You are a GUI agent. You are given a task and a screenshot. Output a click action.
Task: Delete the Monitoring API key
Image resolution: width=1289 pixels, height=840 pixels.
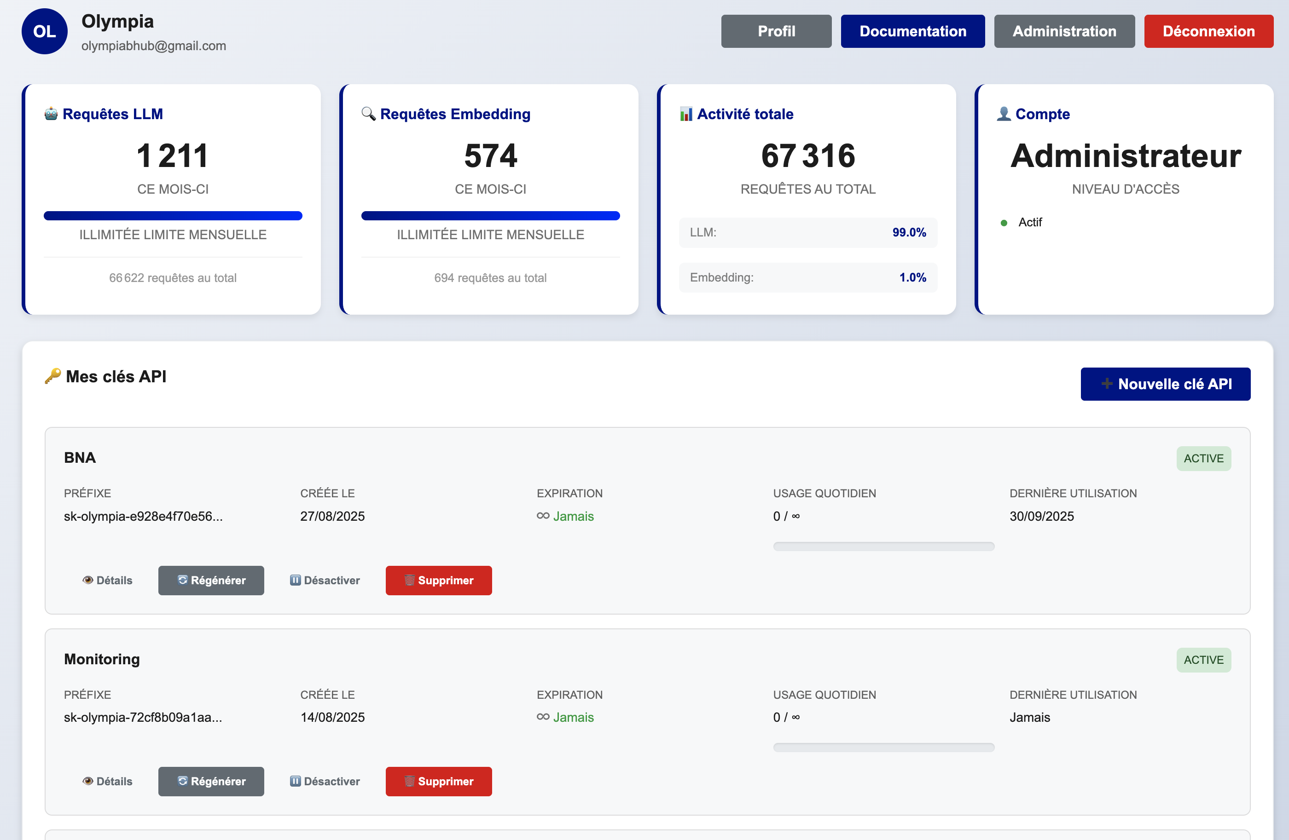pyautogui.click(x=438, y=781)
